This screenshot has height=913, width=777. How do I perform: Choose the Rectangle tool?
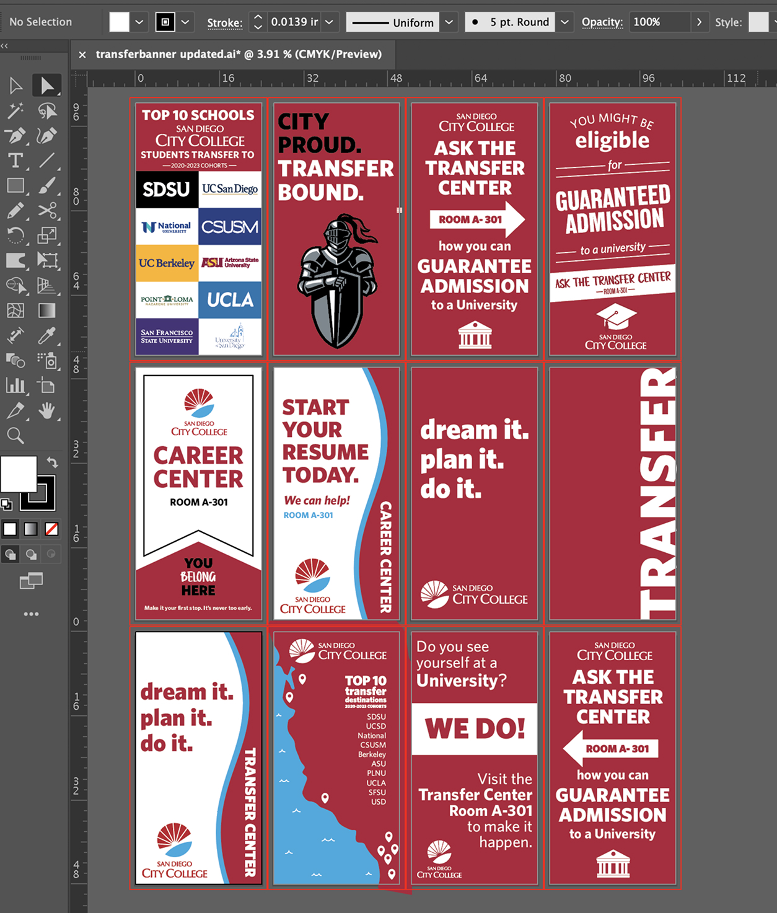(16, 185)
